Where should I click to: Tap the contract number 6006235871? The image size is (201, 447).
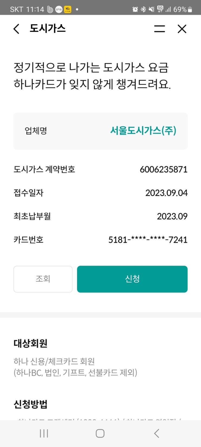pos(163,169)
